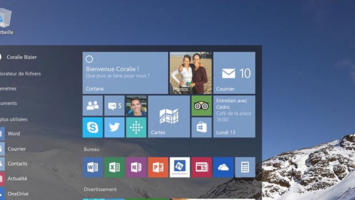Image resolution: width=355 pixels, height=200 pixels.
Task: Launch the Skype tile
Action: tap(93, 127)
